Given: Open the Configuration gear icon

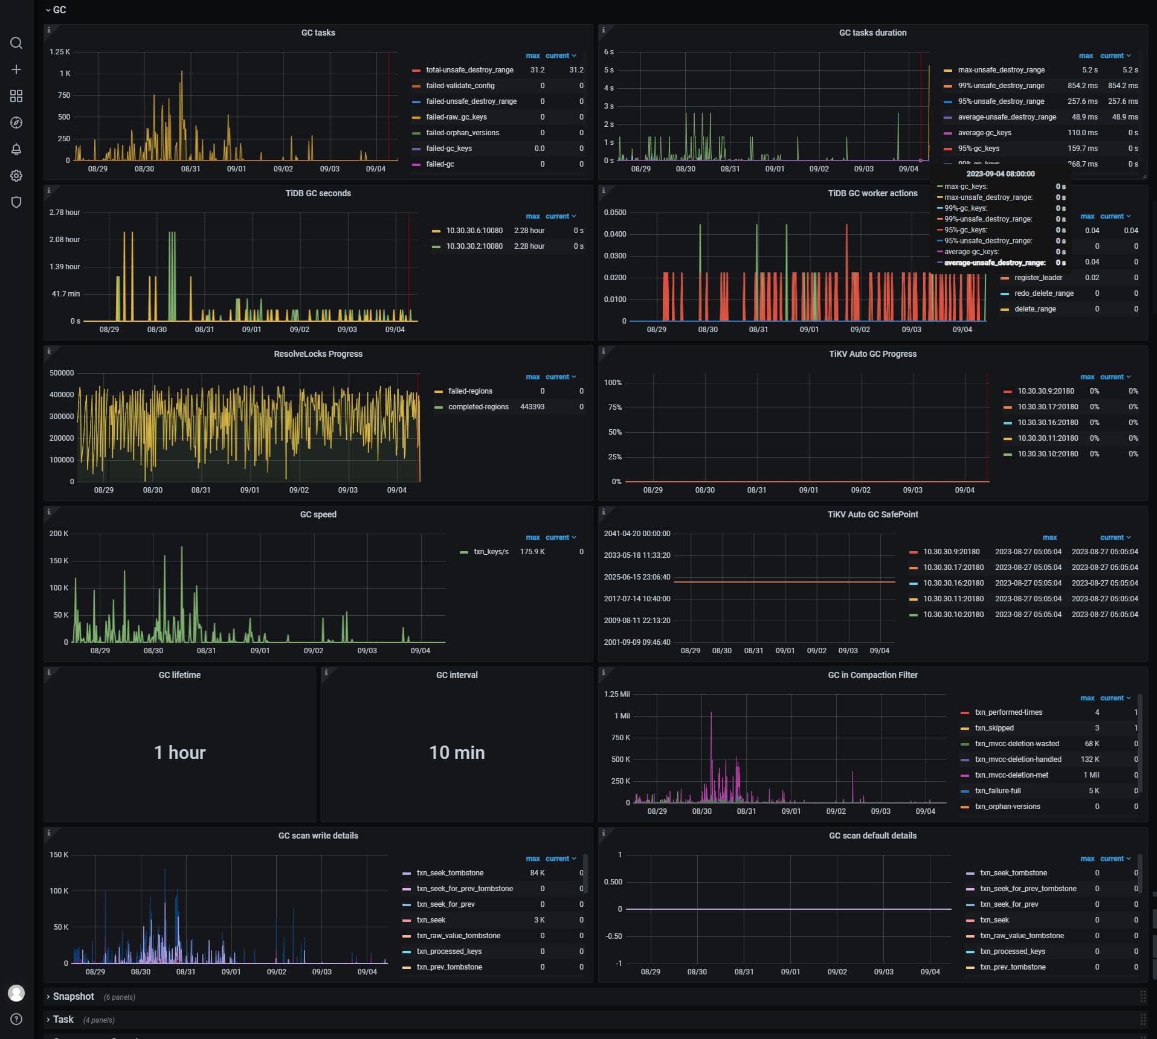Looking at the screenshot, I should coord(16,176).
